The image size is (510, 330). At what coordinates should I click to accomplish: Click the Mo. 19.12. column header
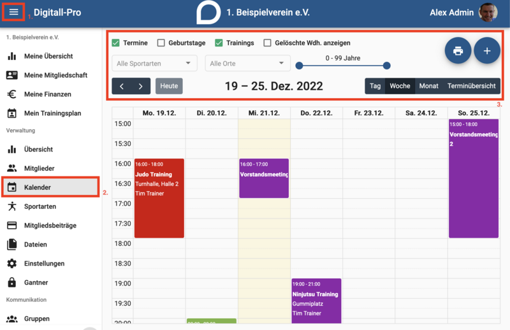click(159, 113)
